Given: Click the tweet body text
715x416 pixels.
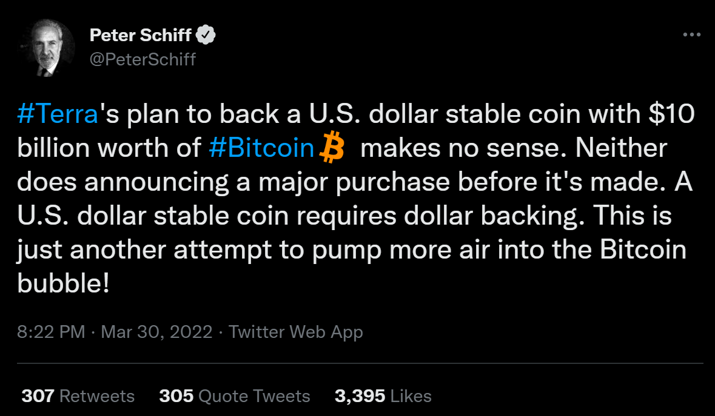Looking at the screenshot, I should click(x=355, y=199).
